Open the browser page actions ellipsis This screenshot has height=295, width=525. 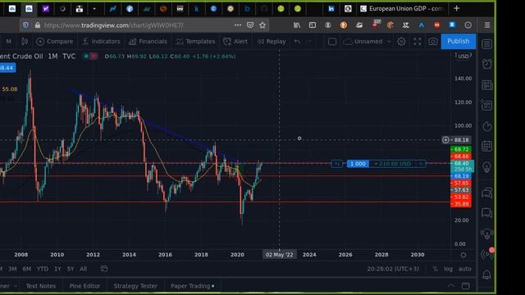(x=238, y=25)
